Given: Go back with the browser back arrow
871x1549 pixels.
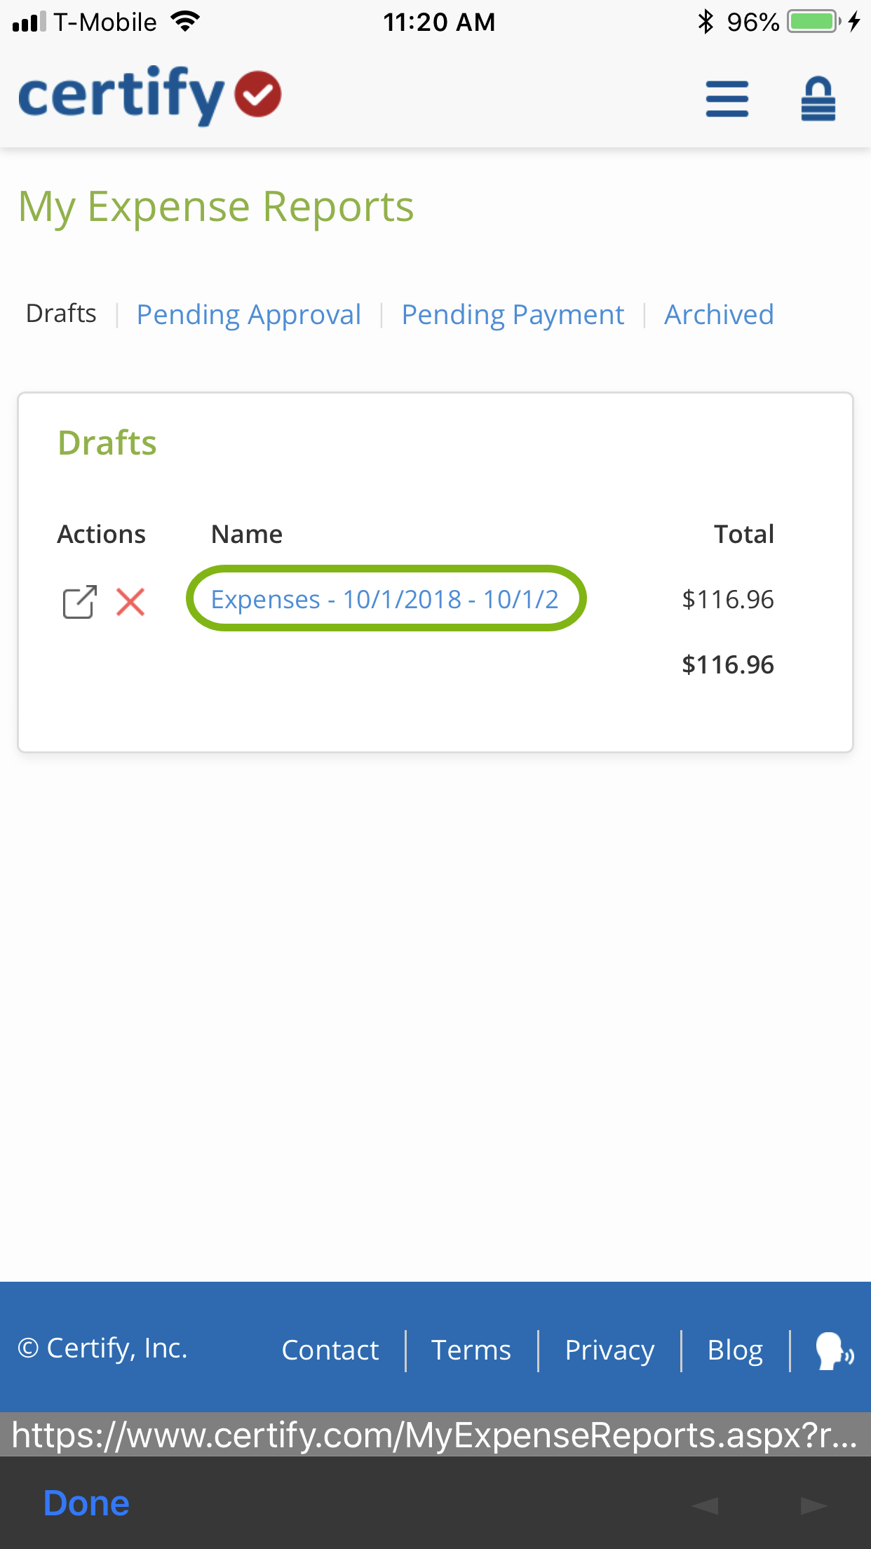Looking at the screenshot, I should 705,1505.
